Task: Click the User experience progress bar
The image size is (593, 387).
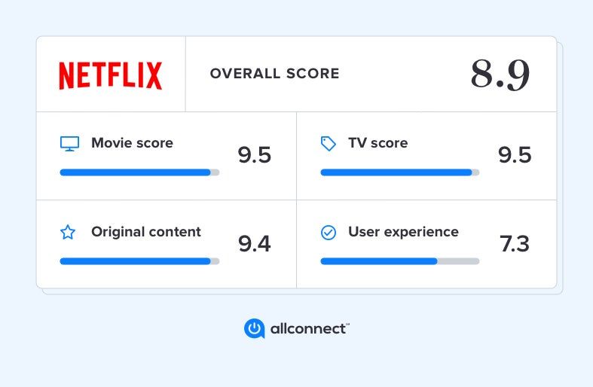Action: click(400, 261)
